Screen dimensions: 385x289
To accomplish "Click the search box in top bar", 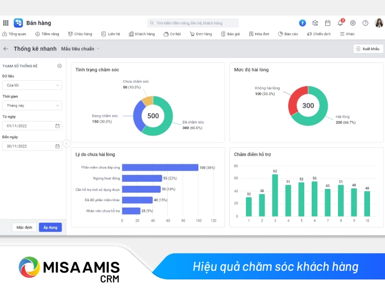I will pos(193,23).
